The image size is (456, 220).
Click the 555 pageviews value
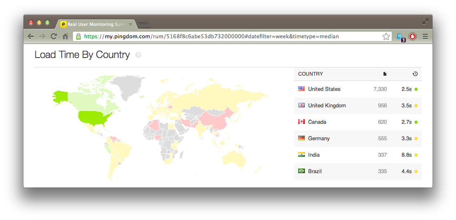click(382, 139)
